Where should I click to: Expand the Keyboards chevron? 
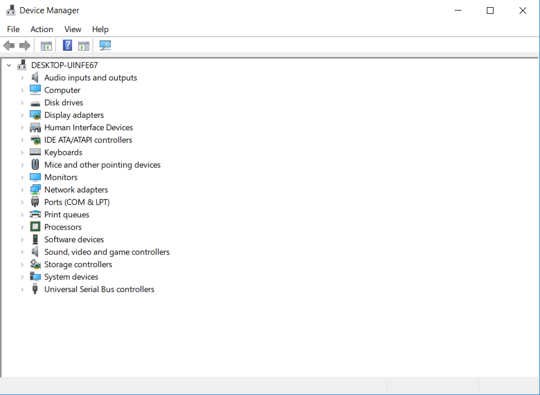tap(22, 153)
